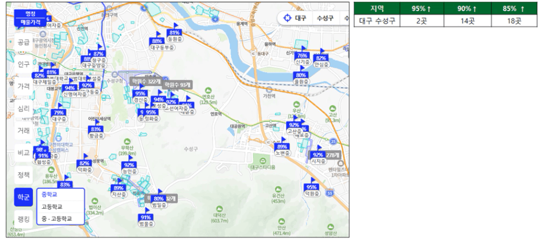Select the 대구제일중 82% flag marker

tap(40, 76)
